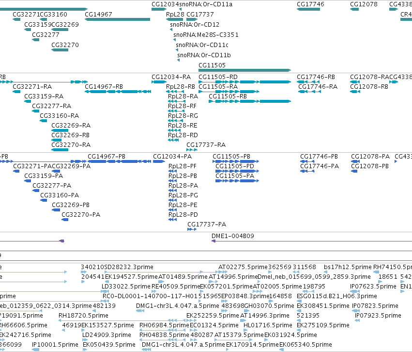The width and height of the screenshot is (412, 352).
Task: Open EST label RH06984.5prime
Action: point(164,325)
